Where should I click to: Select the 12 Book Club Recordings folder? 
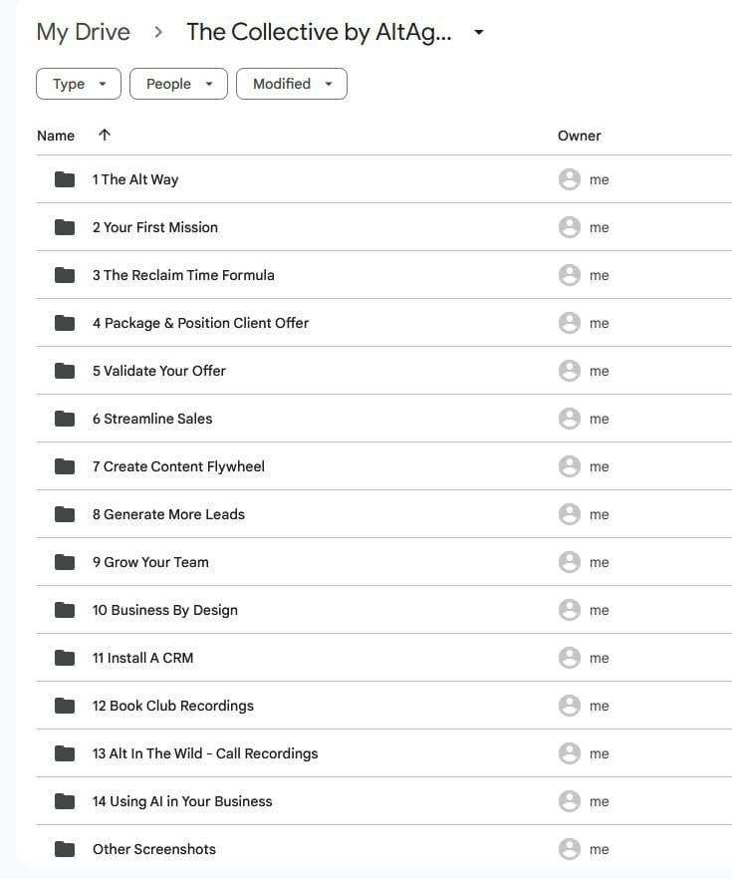tap(173, 706)
